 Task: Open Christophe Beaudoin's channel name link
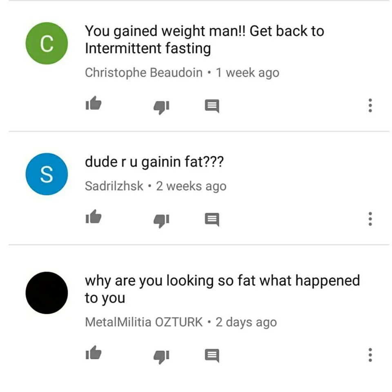click(x=144, y=73)
